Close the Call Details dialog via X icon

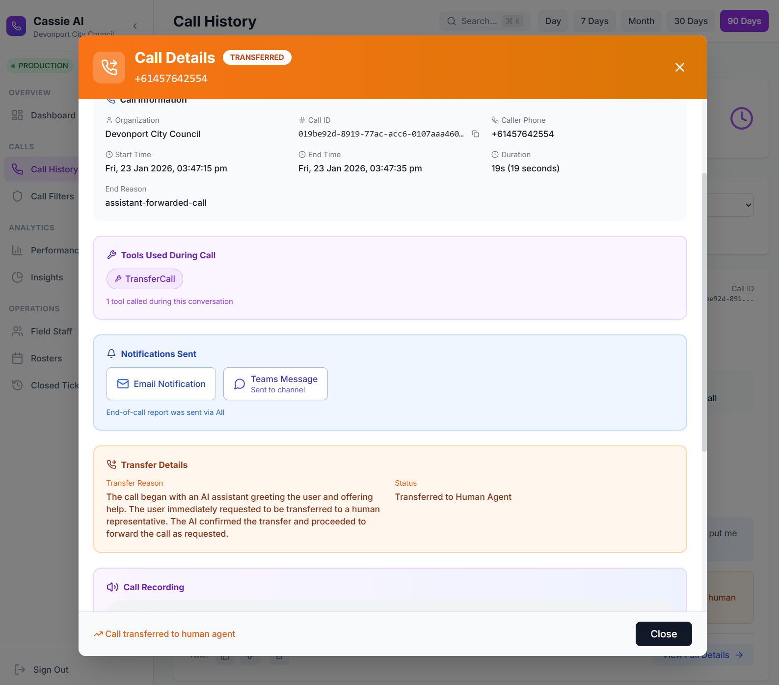(679, 67)
